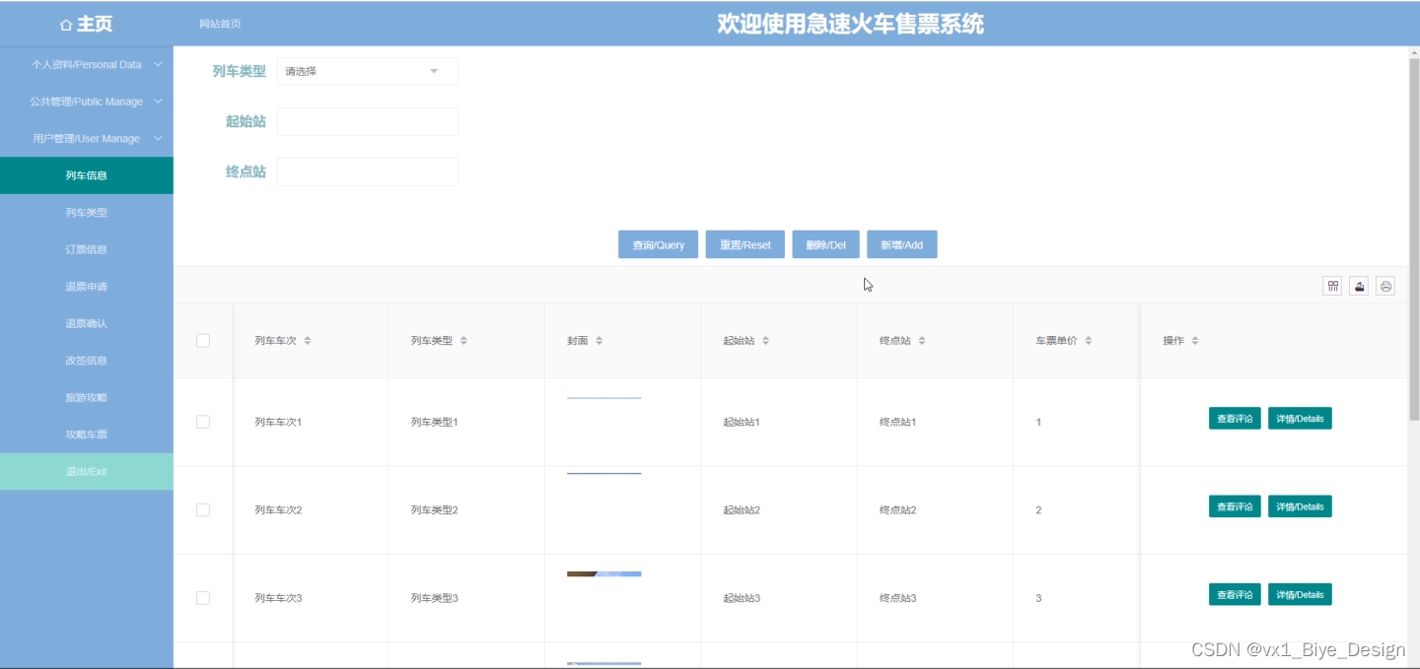Click the 主页 sidebar header
This screenshot has width=1420, height=669.
tap(87, 25)
